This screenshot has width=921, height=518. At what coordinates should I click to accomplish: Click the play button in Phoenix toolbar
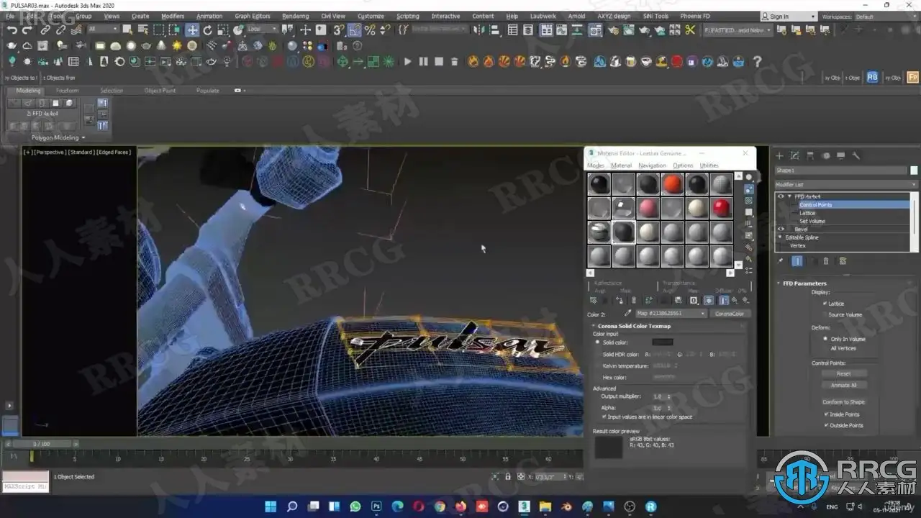click(407, 62)
